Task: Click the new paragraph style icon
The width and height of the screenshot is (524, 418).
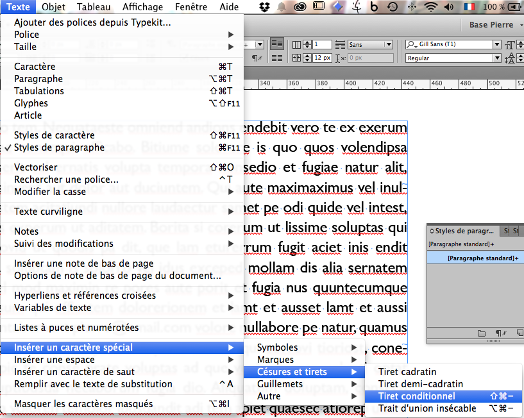Action: (520, 333)
